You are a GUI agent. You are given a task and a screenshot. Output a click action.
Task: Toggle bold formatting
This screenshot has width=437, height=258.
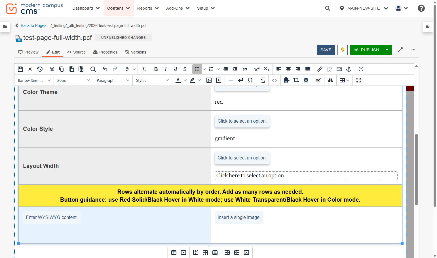tap(156, 69)
